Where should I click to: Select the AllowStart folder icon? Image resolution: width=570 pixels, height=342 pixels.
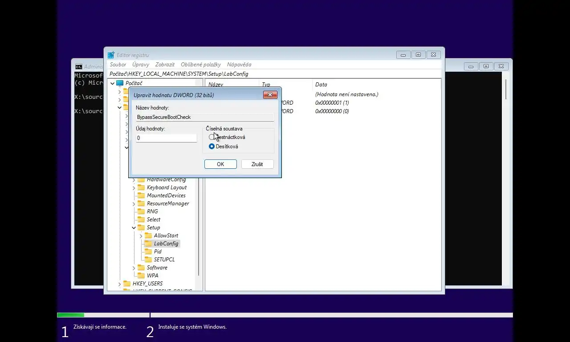tap(148, 236)
